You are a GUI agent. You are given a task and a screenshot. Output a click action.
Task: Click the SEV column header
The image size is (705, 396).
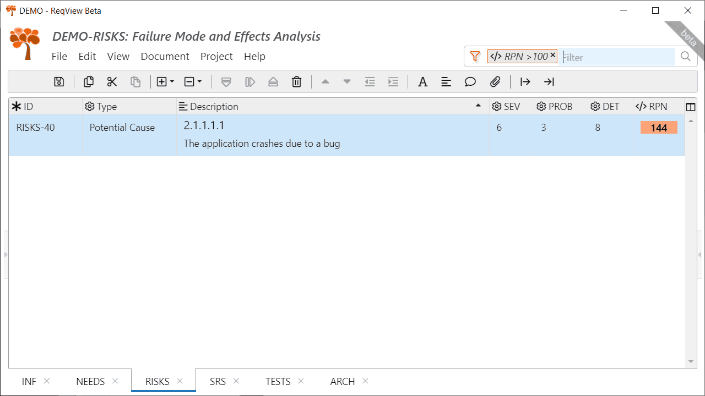point(511,107)
